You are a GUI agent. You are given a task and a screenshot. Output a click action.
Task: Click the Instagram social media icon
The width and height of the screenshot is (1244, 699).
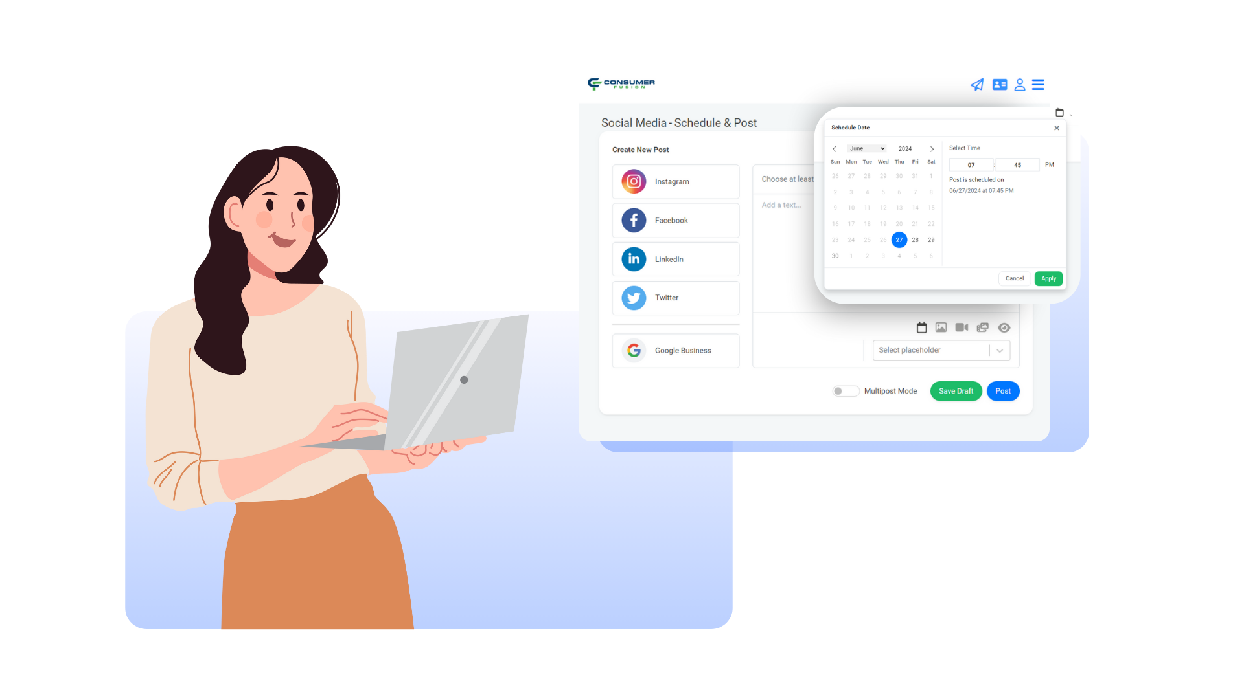(x=633, y=182)
